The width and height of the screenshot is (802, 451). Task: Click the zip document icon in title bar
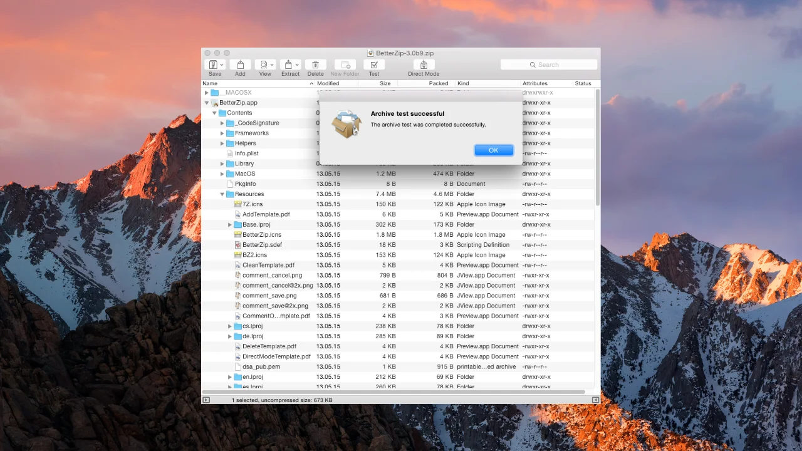[370, 53]
